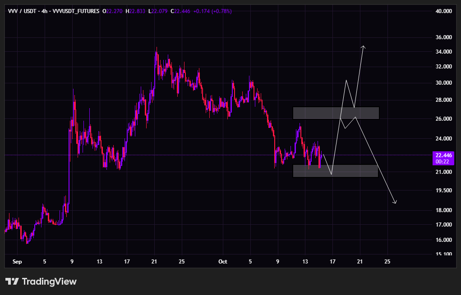Click the low value L22.079

tap(158, 11)
